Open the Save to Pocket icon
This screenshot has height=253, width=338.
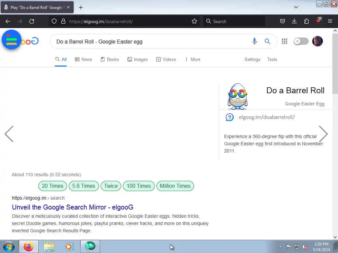click(283, 21)
